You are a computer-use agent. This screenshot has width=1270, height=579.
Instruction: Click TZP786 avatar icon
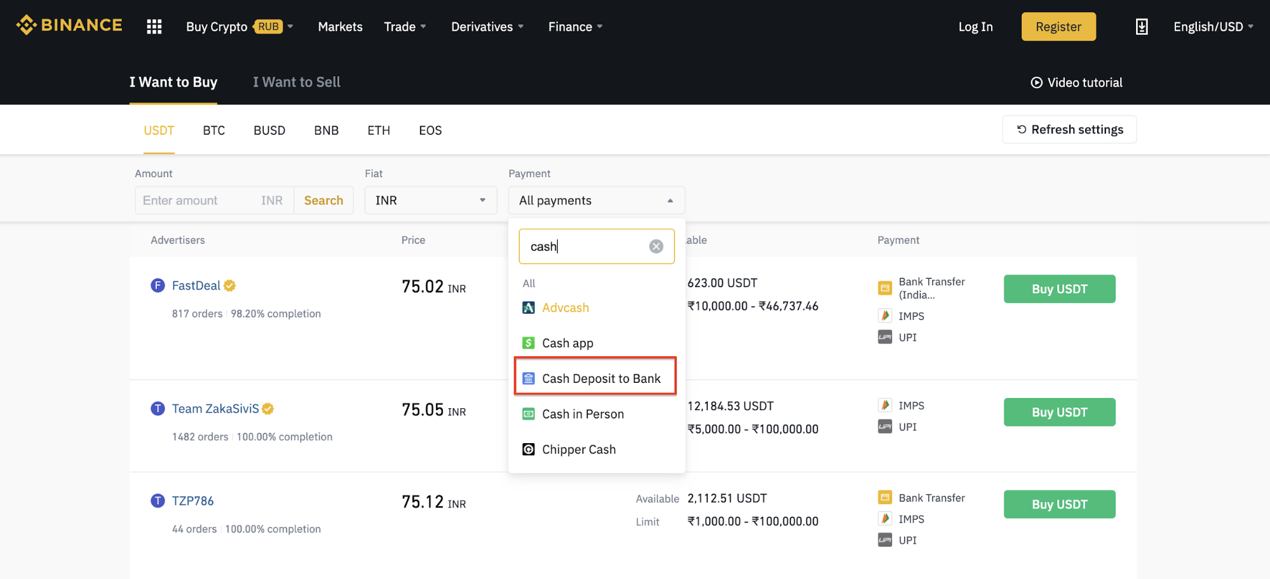coord(158,501)
